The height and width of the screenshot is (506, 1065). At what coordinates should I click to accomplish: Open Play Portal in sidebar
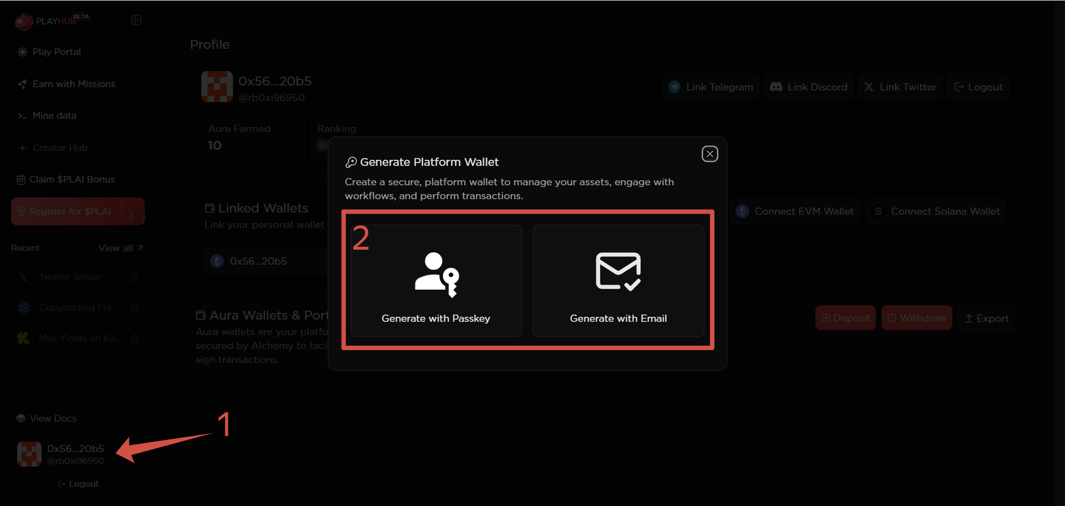pyautogui.click(x=57, y=52)
